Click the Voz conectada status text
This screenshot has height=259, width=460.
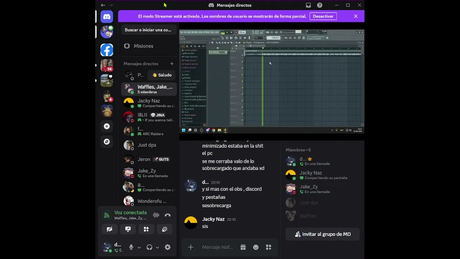pyautogui.click(x=130, y=213)
